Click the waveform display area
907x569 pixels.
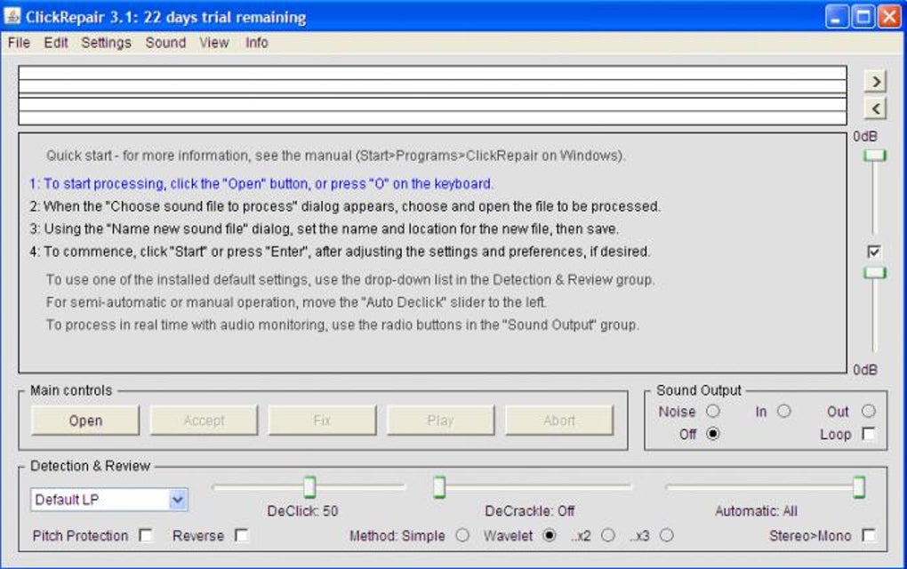pyautogui.click(x=433, y=95)
